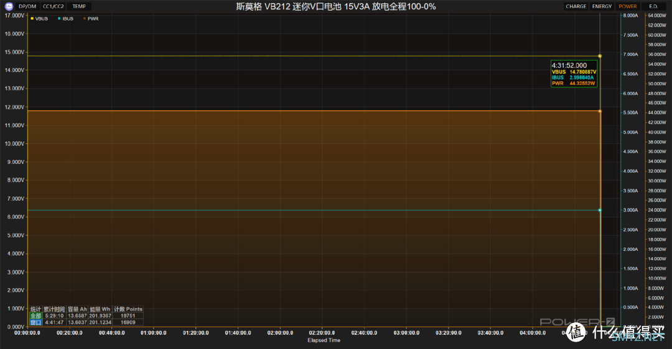Click the IBUS cyan cursor marker
This screenshot has height=349, width=672.
click(600, 210)
